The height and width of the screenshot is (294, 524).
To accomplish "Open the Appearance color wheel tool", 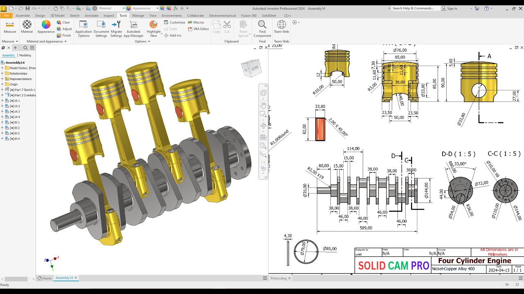I will tap(46, 27).
